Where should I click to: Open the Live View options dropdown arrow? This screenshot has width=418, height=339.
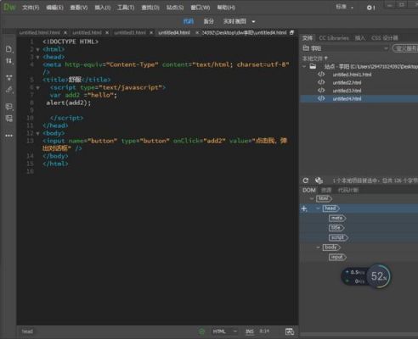pyautogui.click(x=253, y=21)
